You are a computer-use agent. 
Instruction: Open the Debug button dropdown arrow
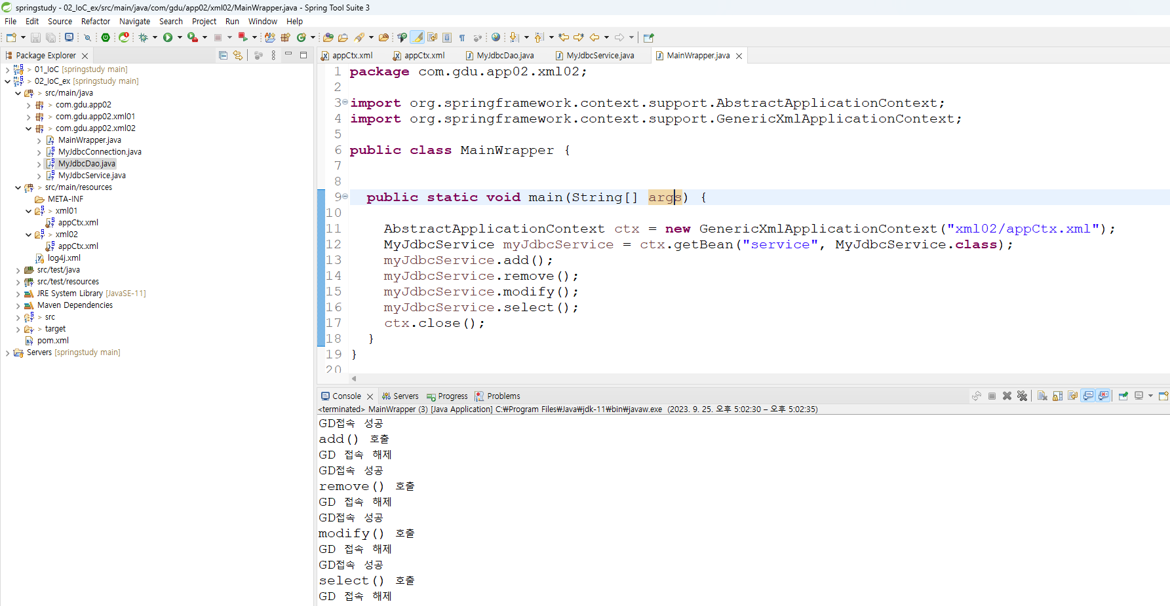155,37
